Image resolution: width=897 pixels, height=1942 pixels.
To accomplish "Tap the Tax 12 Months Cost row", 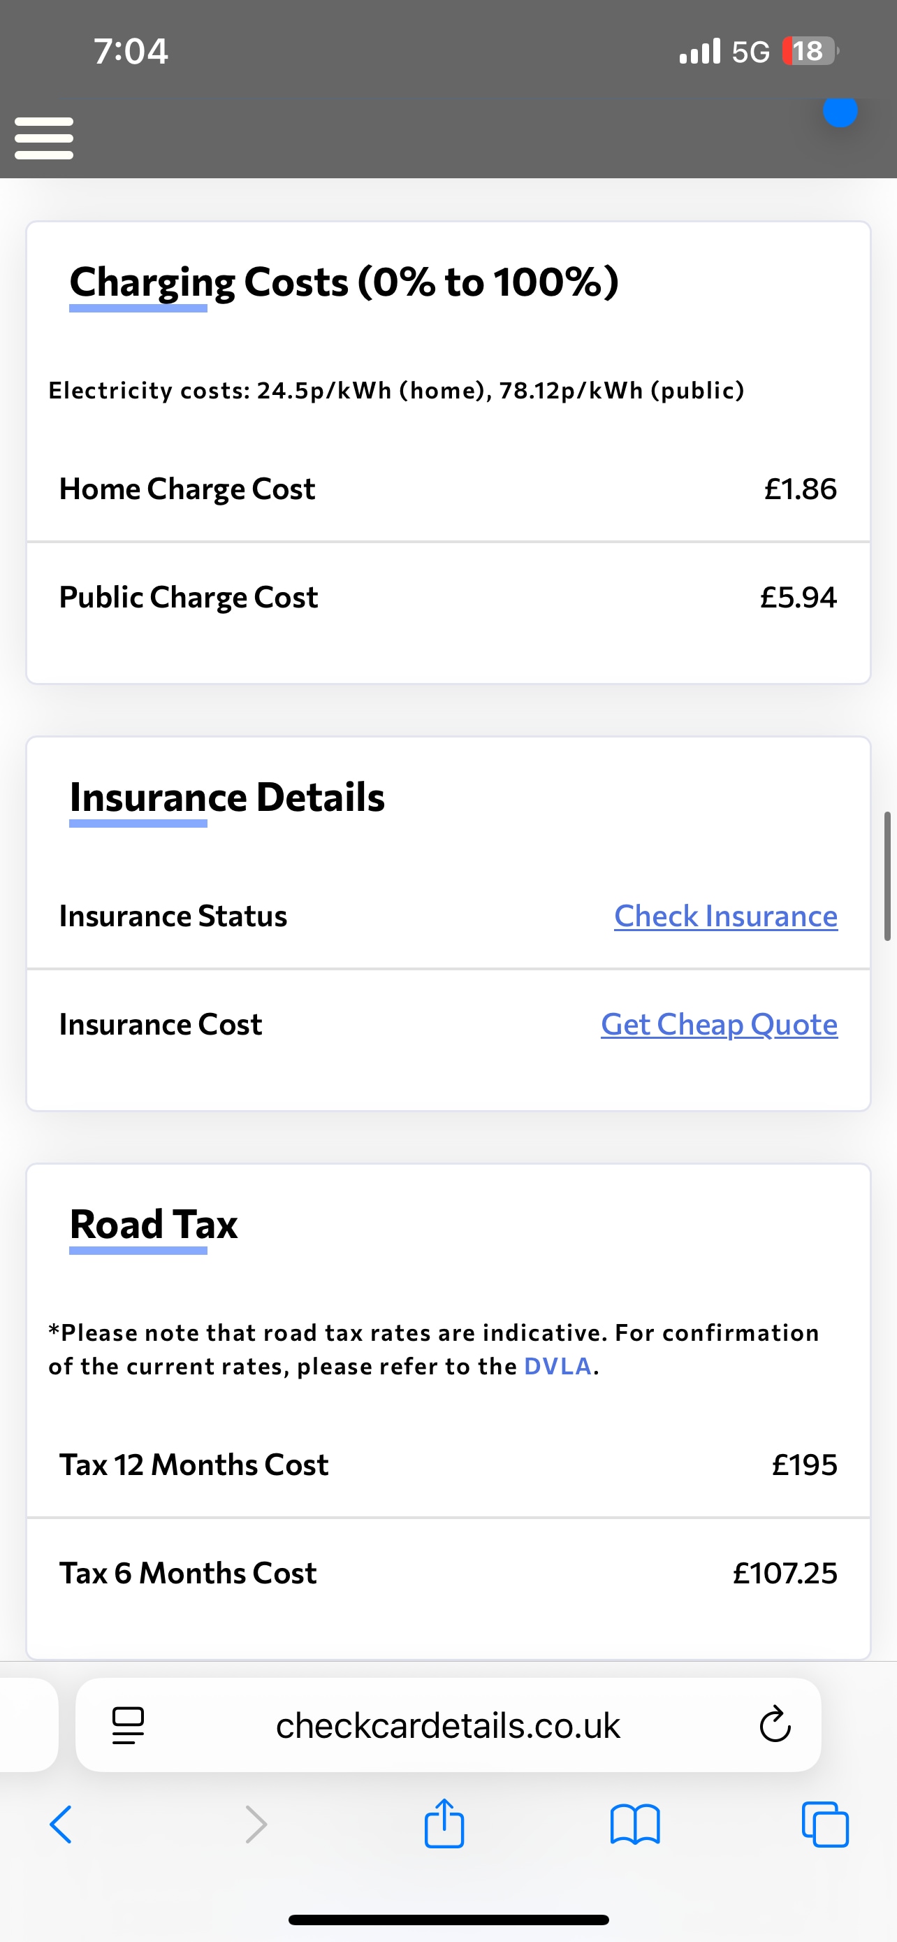I will click(x=448, y=1464).
